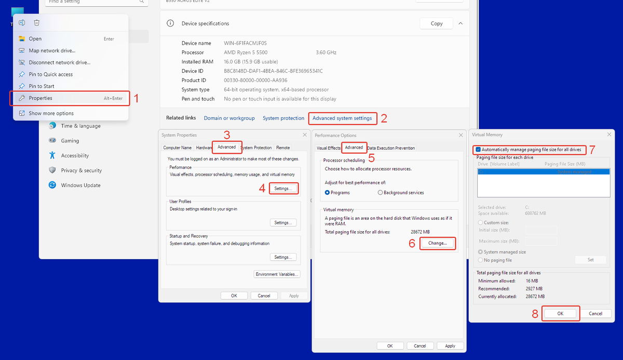The width and height of the screenshot is (623, 360).
Task: Choose Open from the context menu
Action: click(x=70, y=38)
